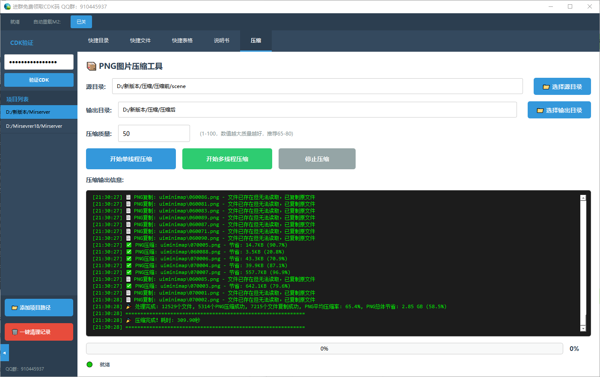The width and height of the screenshot is (600, 377).
Task: Open the 快捷表格 tab
Action: click(182, 41)
